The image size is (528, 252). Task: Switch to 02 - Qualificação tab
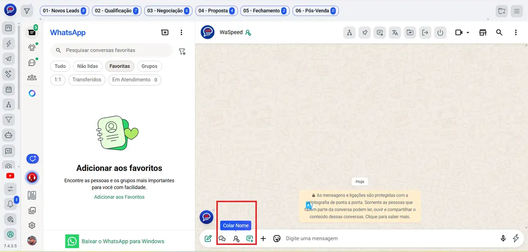tap(117, 11)
